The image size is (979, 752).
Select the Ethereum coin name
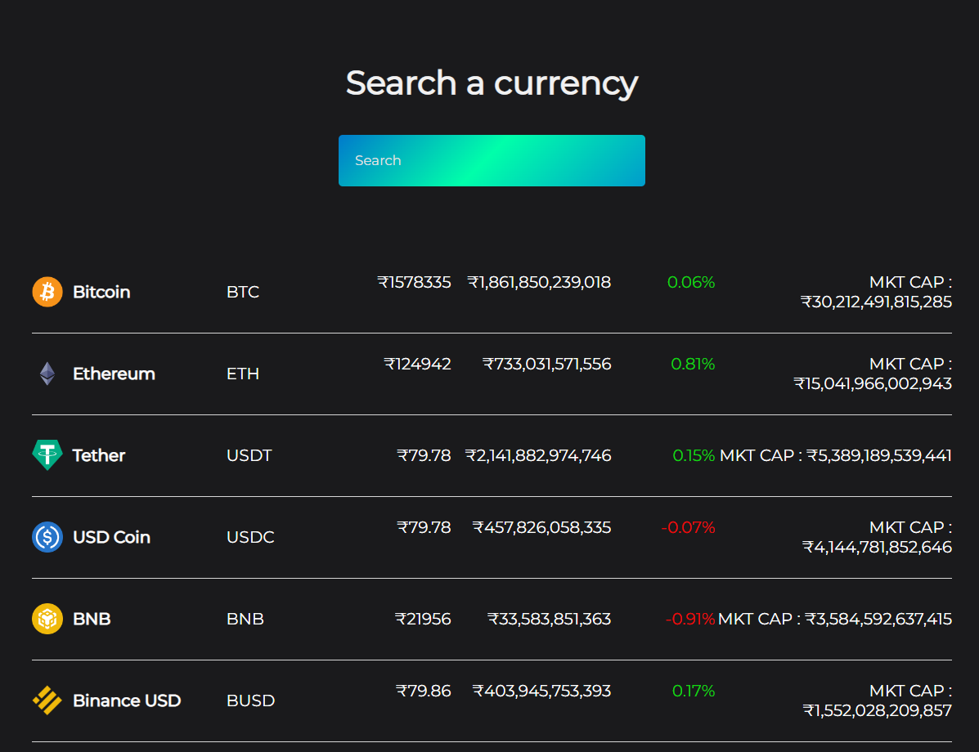(x=114, y=374)
